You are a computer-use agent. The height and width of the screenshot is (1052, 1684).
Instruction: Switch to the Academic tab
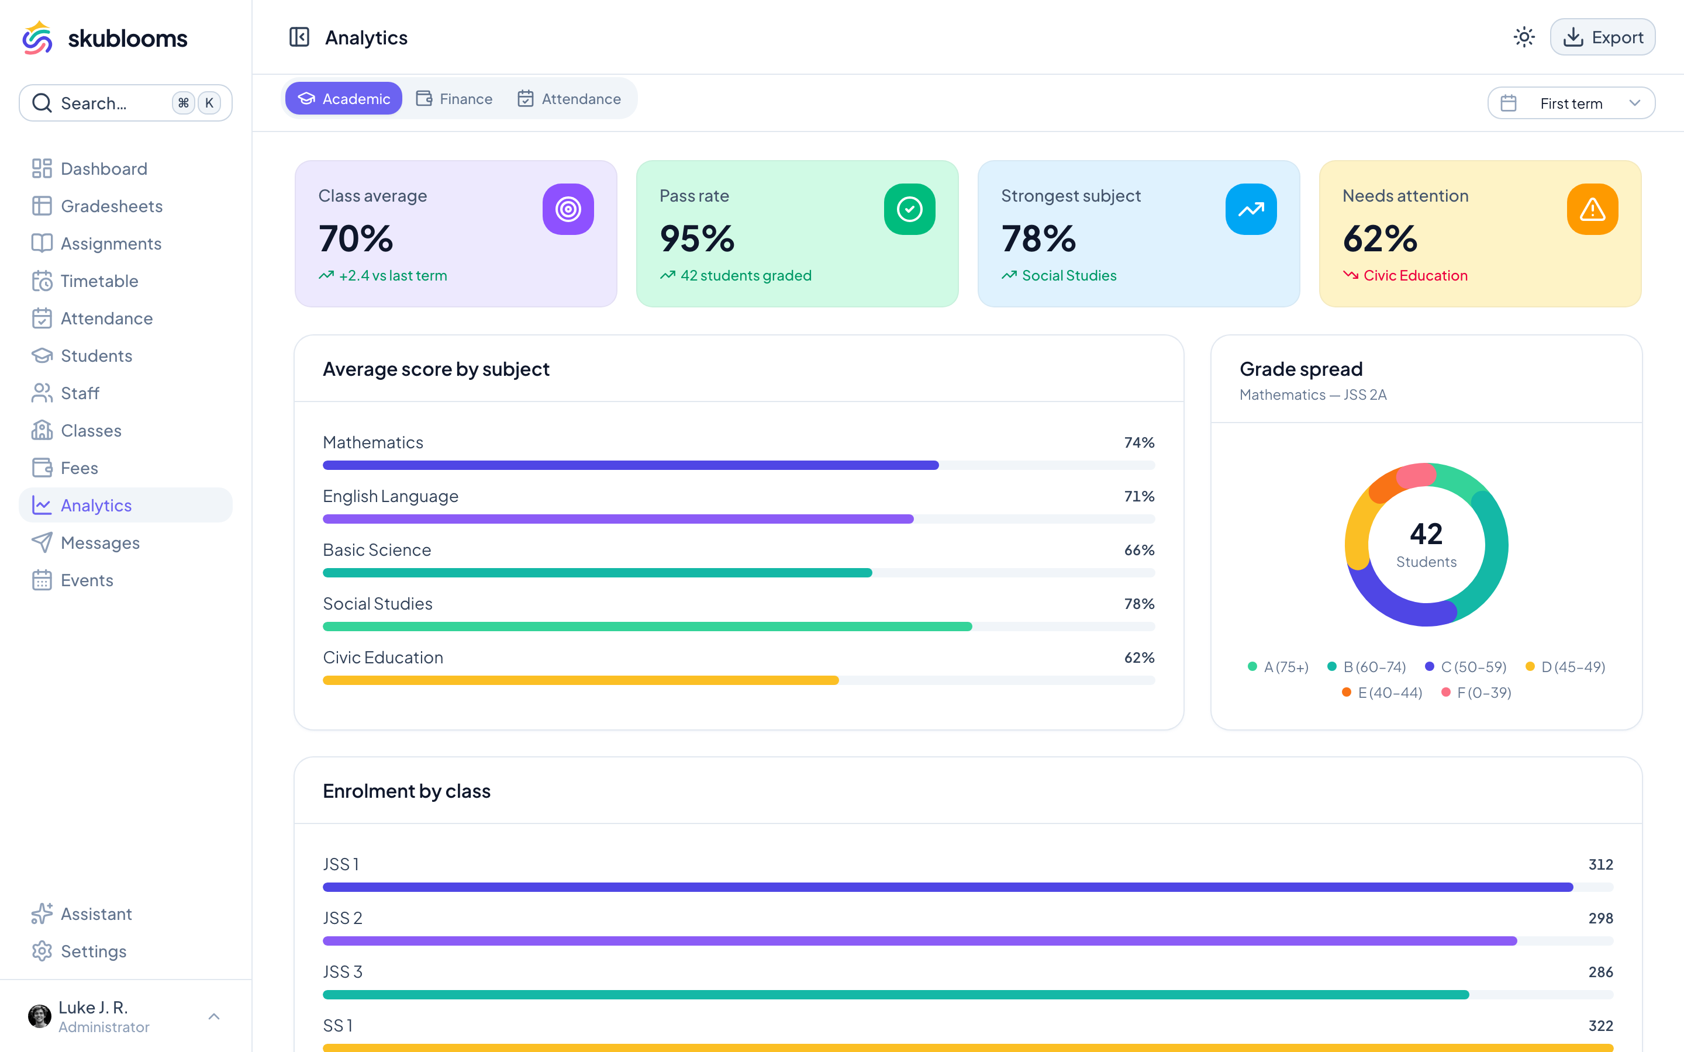344,99
